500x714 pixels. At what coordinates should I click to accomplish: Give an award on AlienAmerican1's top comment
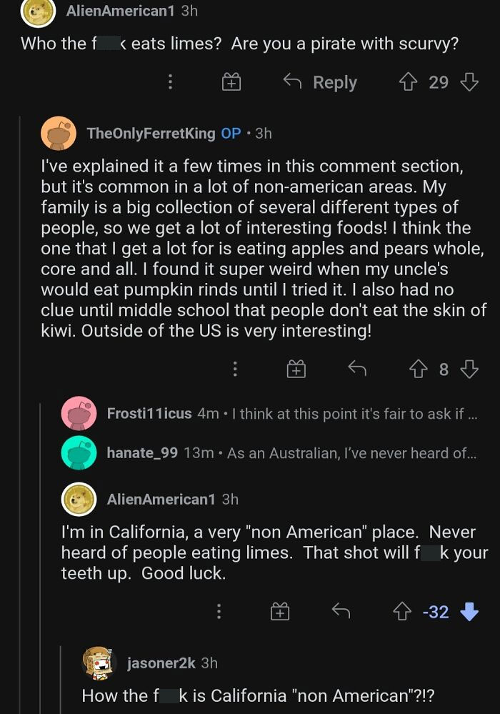coord(230,82)
